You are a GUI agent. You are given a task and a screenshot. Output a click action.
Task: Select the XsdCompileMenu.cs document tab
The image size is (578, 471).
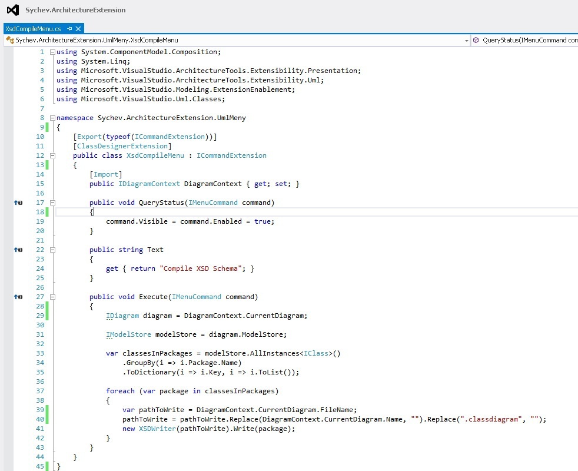pyautogui.click(x=32, y=27)
